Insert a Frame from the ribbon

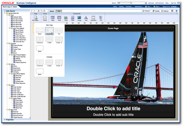pos(45,18)
